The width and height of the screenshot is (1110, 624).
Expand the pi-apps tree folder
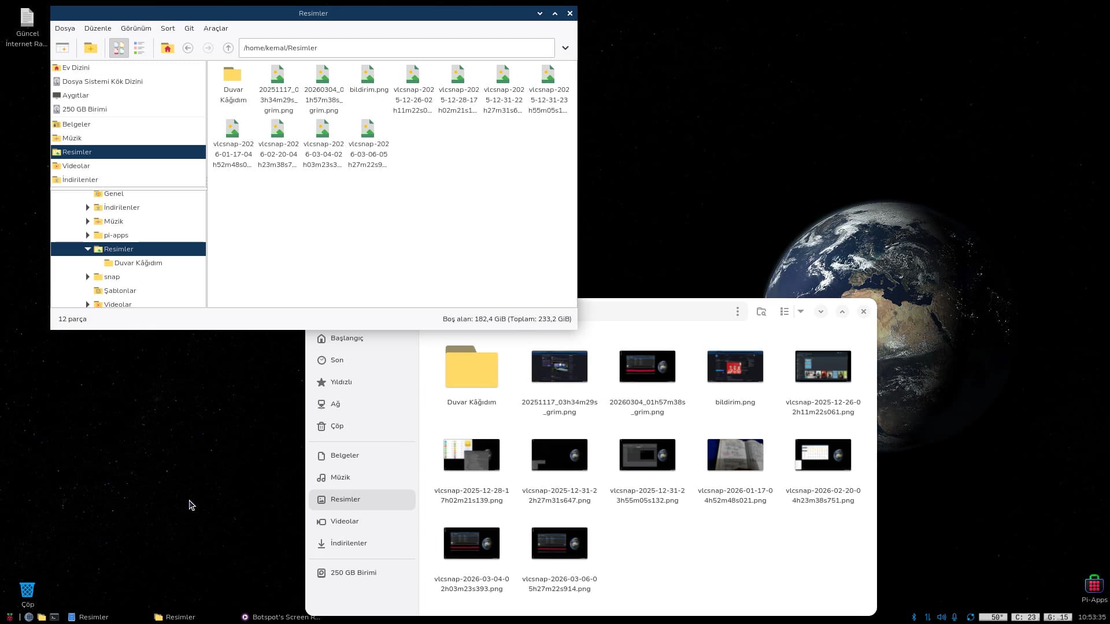(88, 235)
